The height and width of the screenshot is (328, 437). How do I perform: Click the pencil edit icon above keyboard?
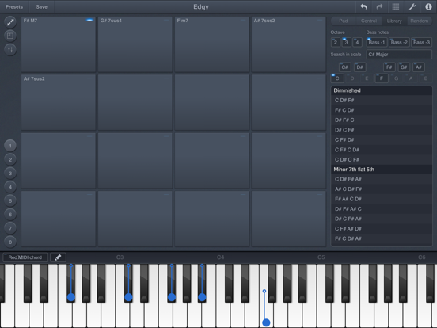58,257
